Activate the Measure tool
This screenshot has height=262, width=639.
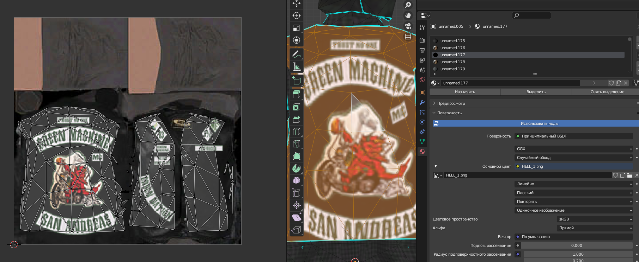point(296,67)
